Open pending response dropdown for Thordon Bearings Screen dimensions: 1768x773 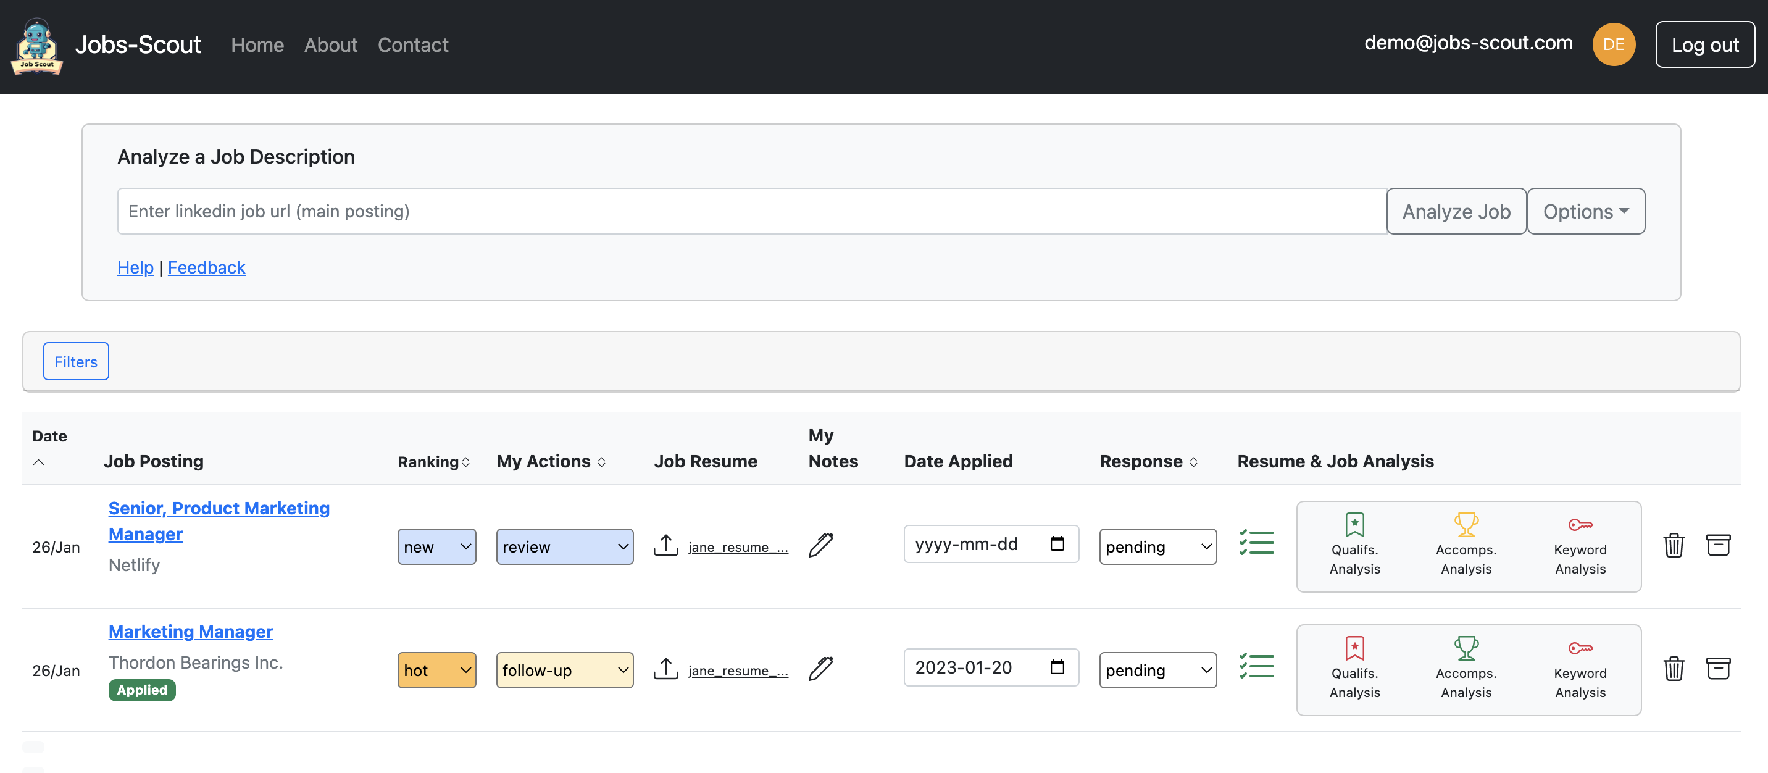1158,670
